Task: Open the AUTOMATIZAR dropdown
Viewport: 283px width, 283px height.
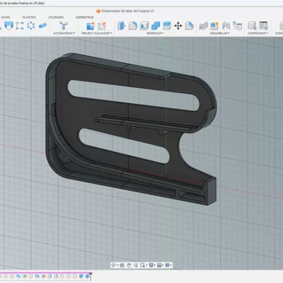Action: 64,33
